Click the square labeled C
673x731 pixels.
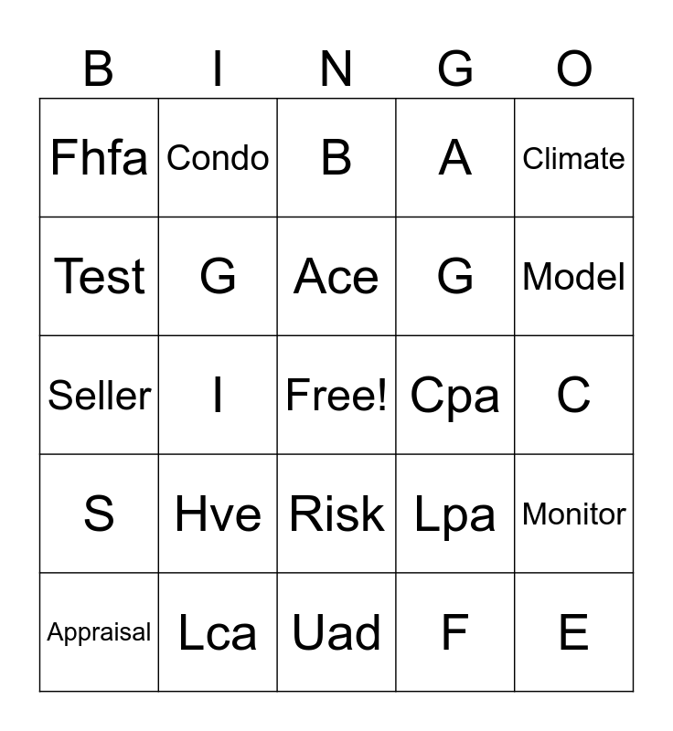pos(573,395)
